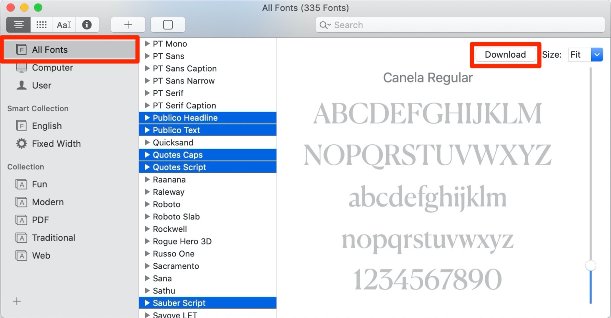Select the Fixed Width smart collection gear icon
This screenshot has height=318, width=611.
coord(21,143)
